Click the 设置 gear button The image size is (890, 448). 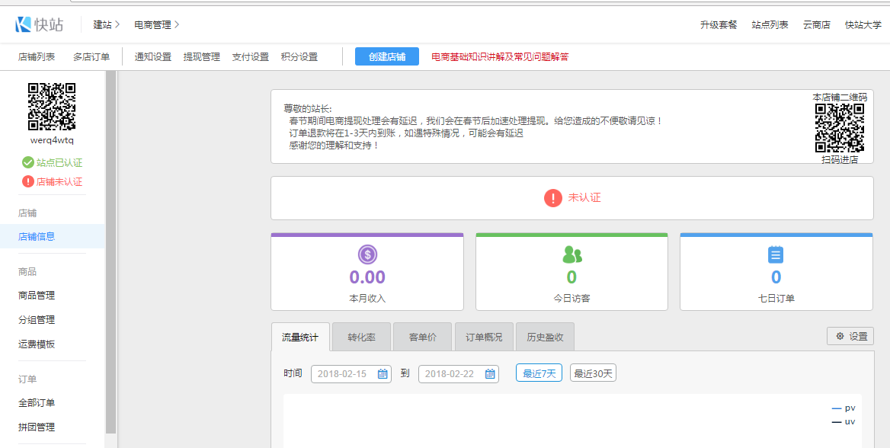850,336
